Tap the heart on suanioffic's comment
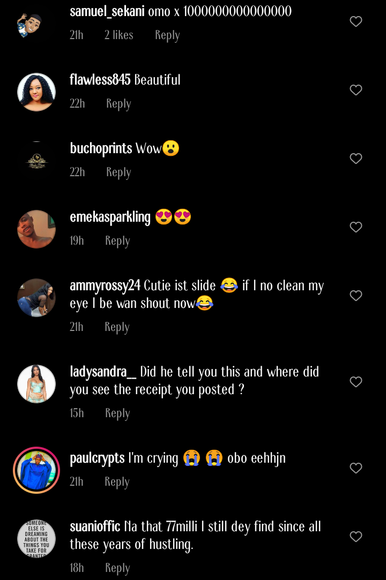 [356, 537]
